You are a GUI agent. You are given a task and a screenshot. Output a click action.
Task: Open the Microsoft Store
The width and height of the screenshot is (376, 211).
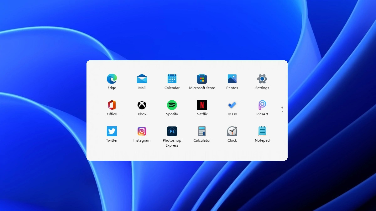point(202,79)
